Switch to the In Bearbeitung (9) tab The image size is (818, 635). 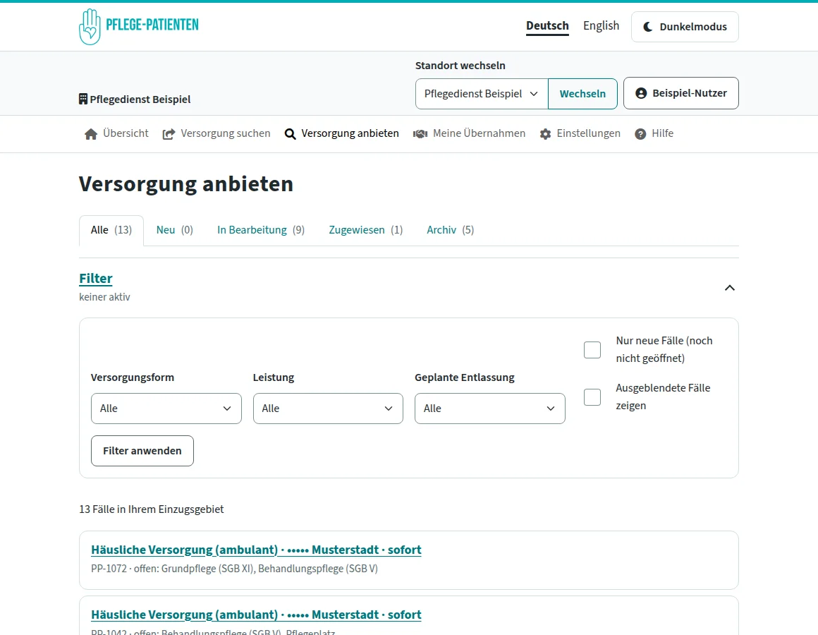click(x=261, y=230)
